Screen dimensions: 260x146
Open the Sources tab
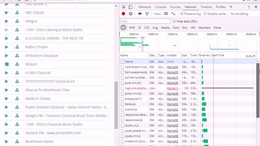click(x=175, y=7)
